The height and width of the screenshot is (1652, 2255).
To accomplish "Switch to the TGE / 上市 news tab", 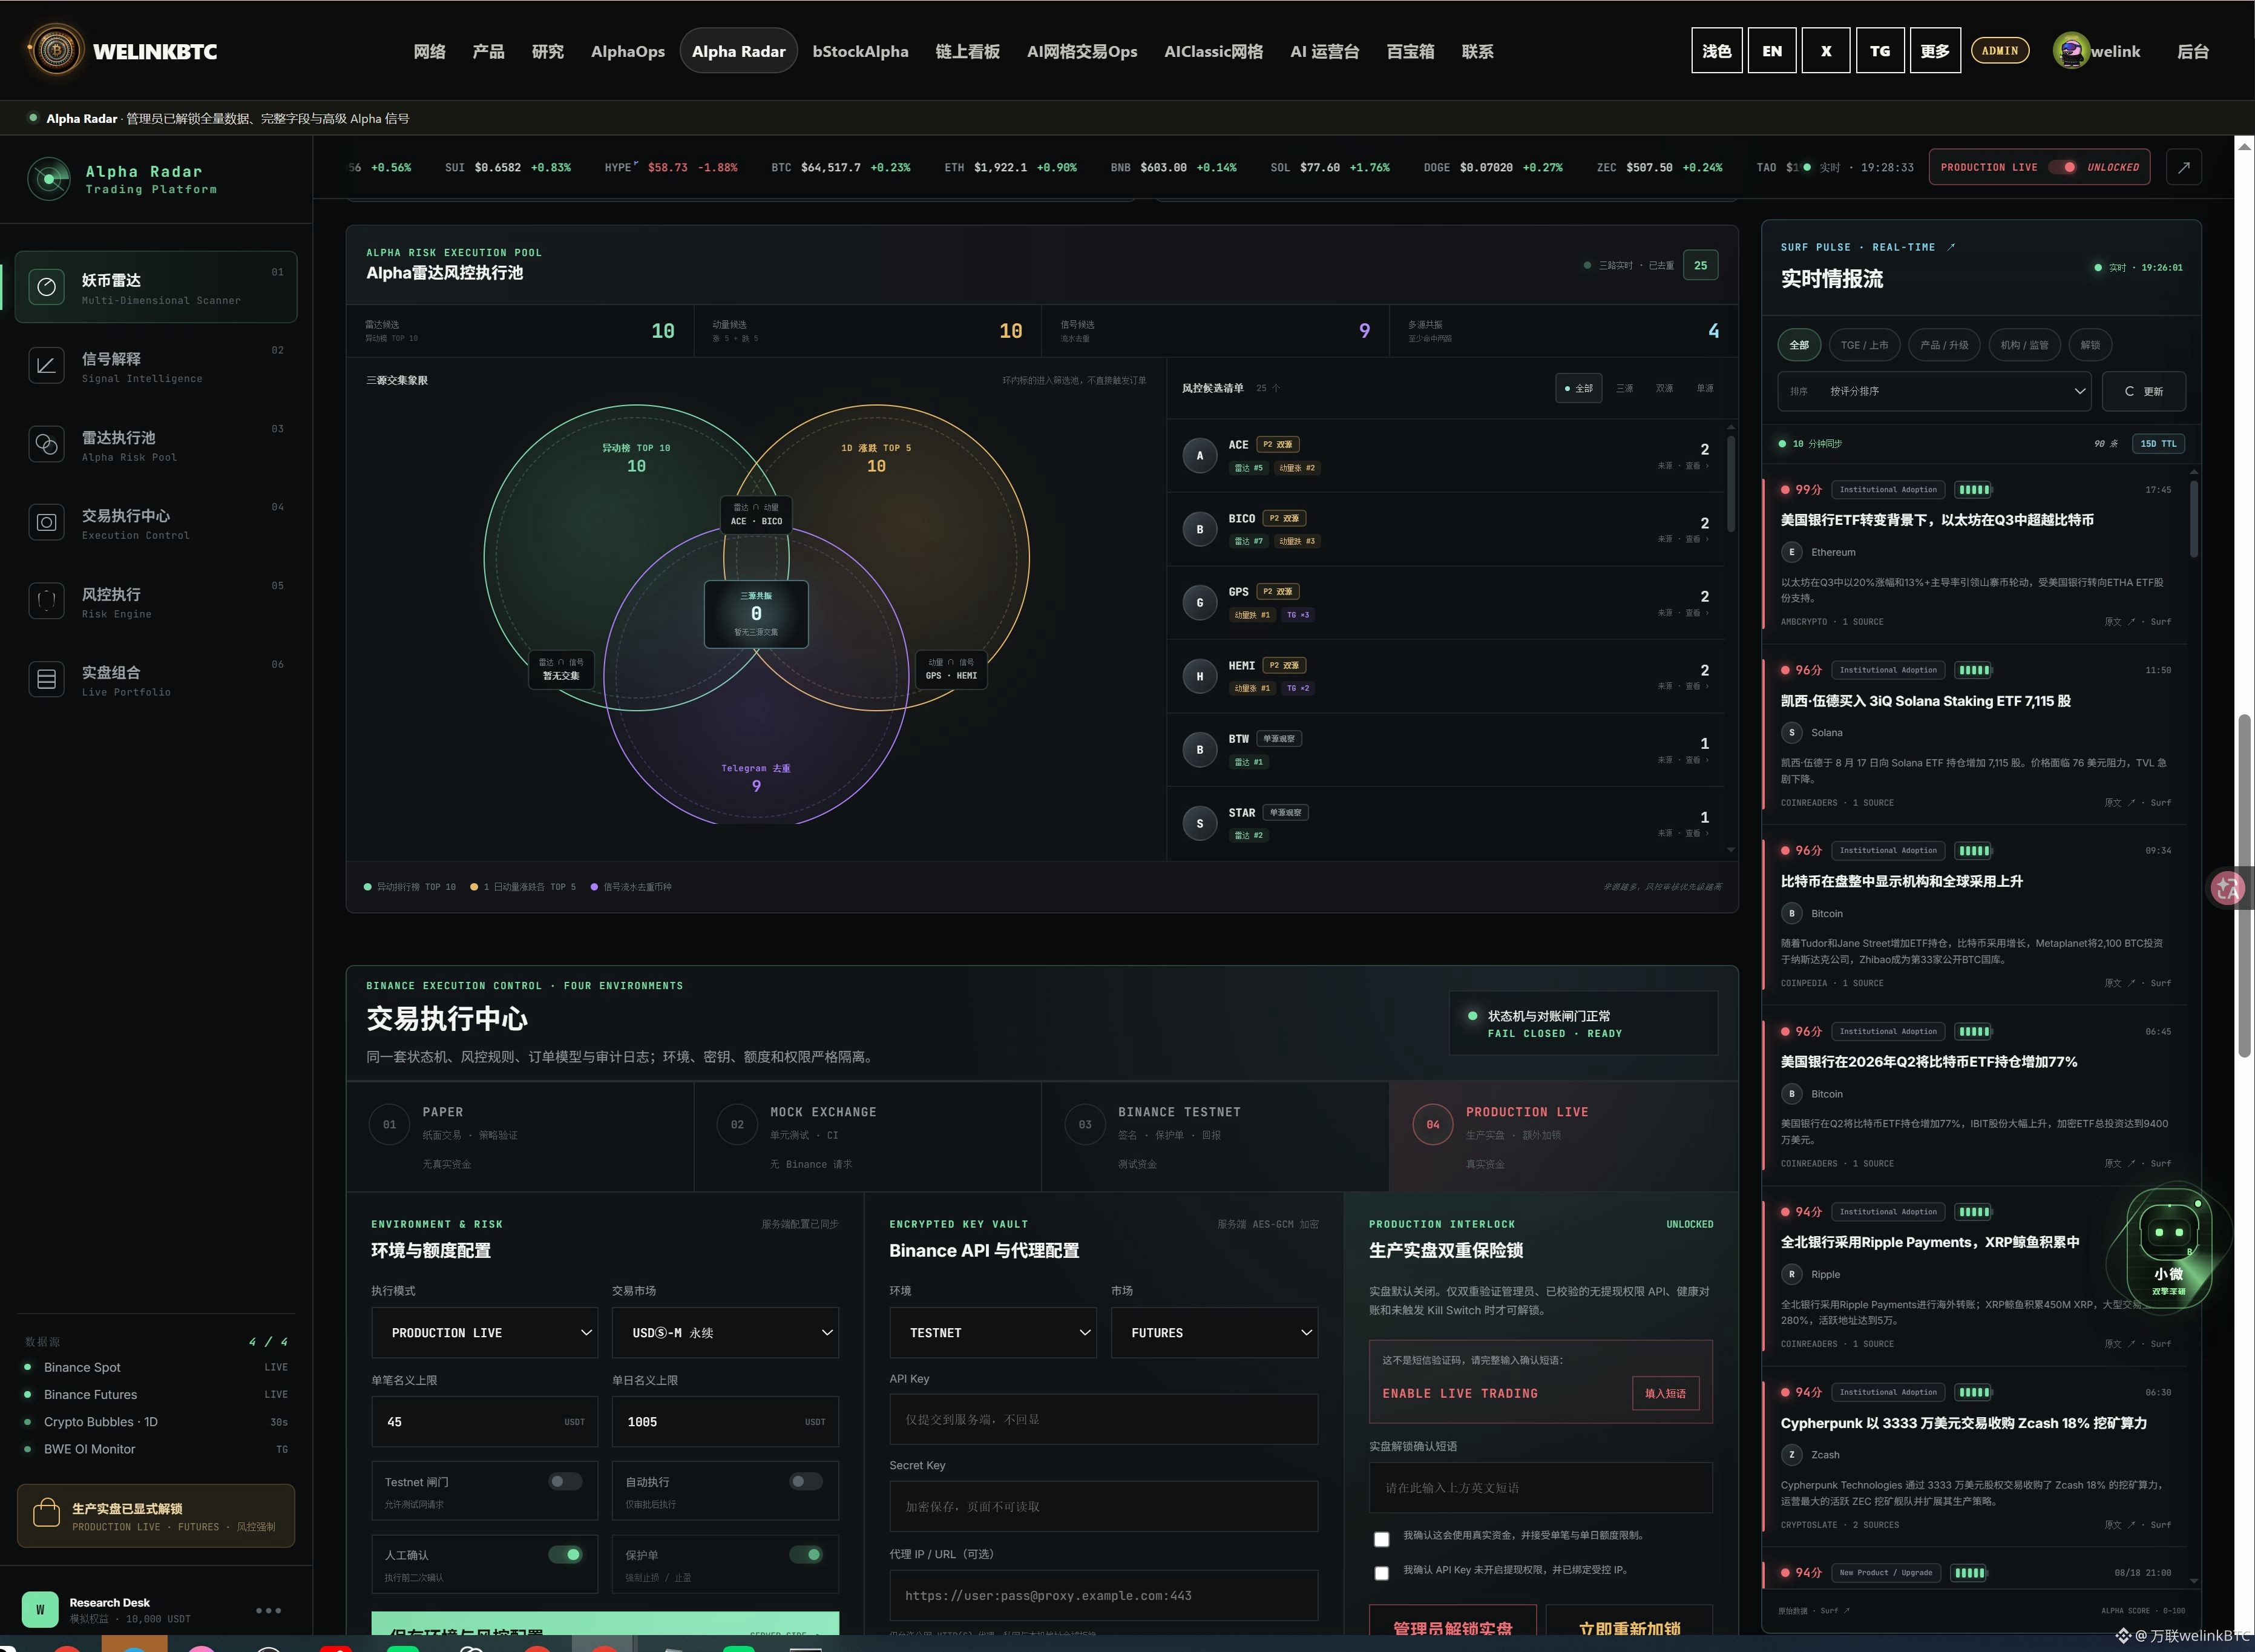I will [1864, 345].
